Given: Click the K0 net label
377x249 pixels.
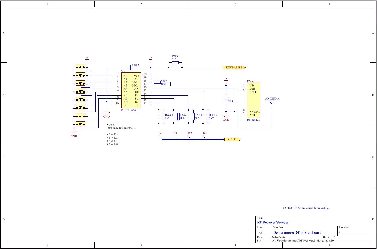Looking at the screenshot, I should coord(161,133).
